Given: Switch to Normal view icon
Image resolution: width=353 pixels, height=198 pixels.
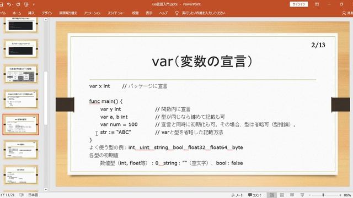Looking at the screenshot, I should click(272, 195).
